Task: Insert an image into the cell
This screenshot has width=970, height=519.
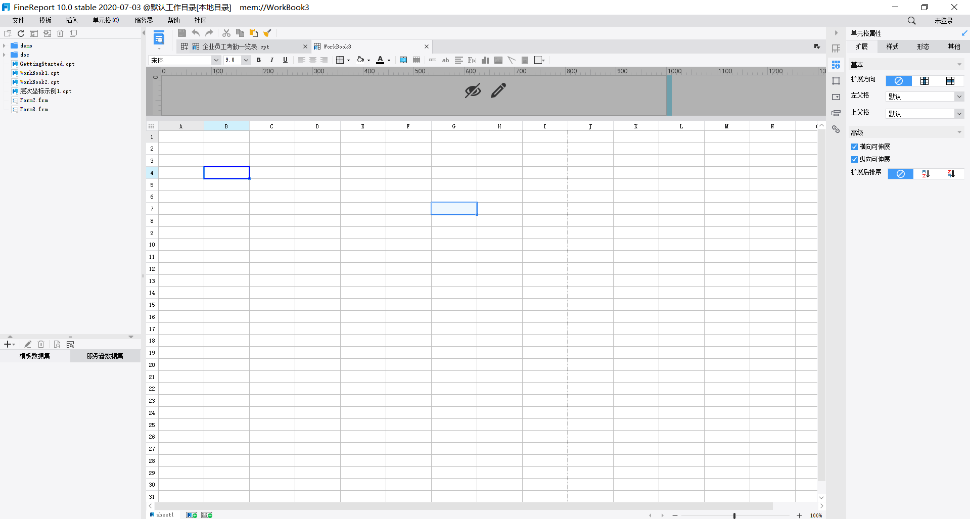Action: pos(498,60)
